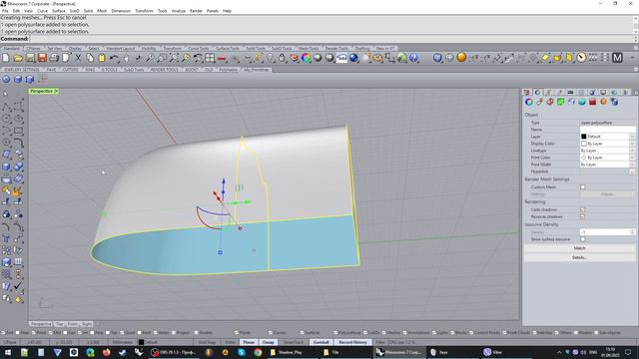Open the File menu
The height and width of the screenshot is (359, 639).
(x=5, y=11)
